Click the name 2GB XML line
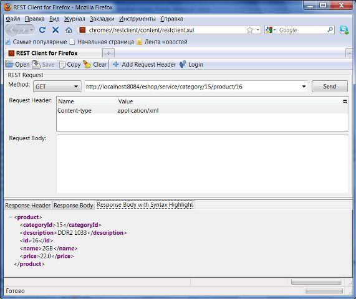This screenshot has width=356, height=299. pos(49,249)
